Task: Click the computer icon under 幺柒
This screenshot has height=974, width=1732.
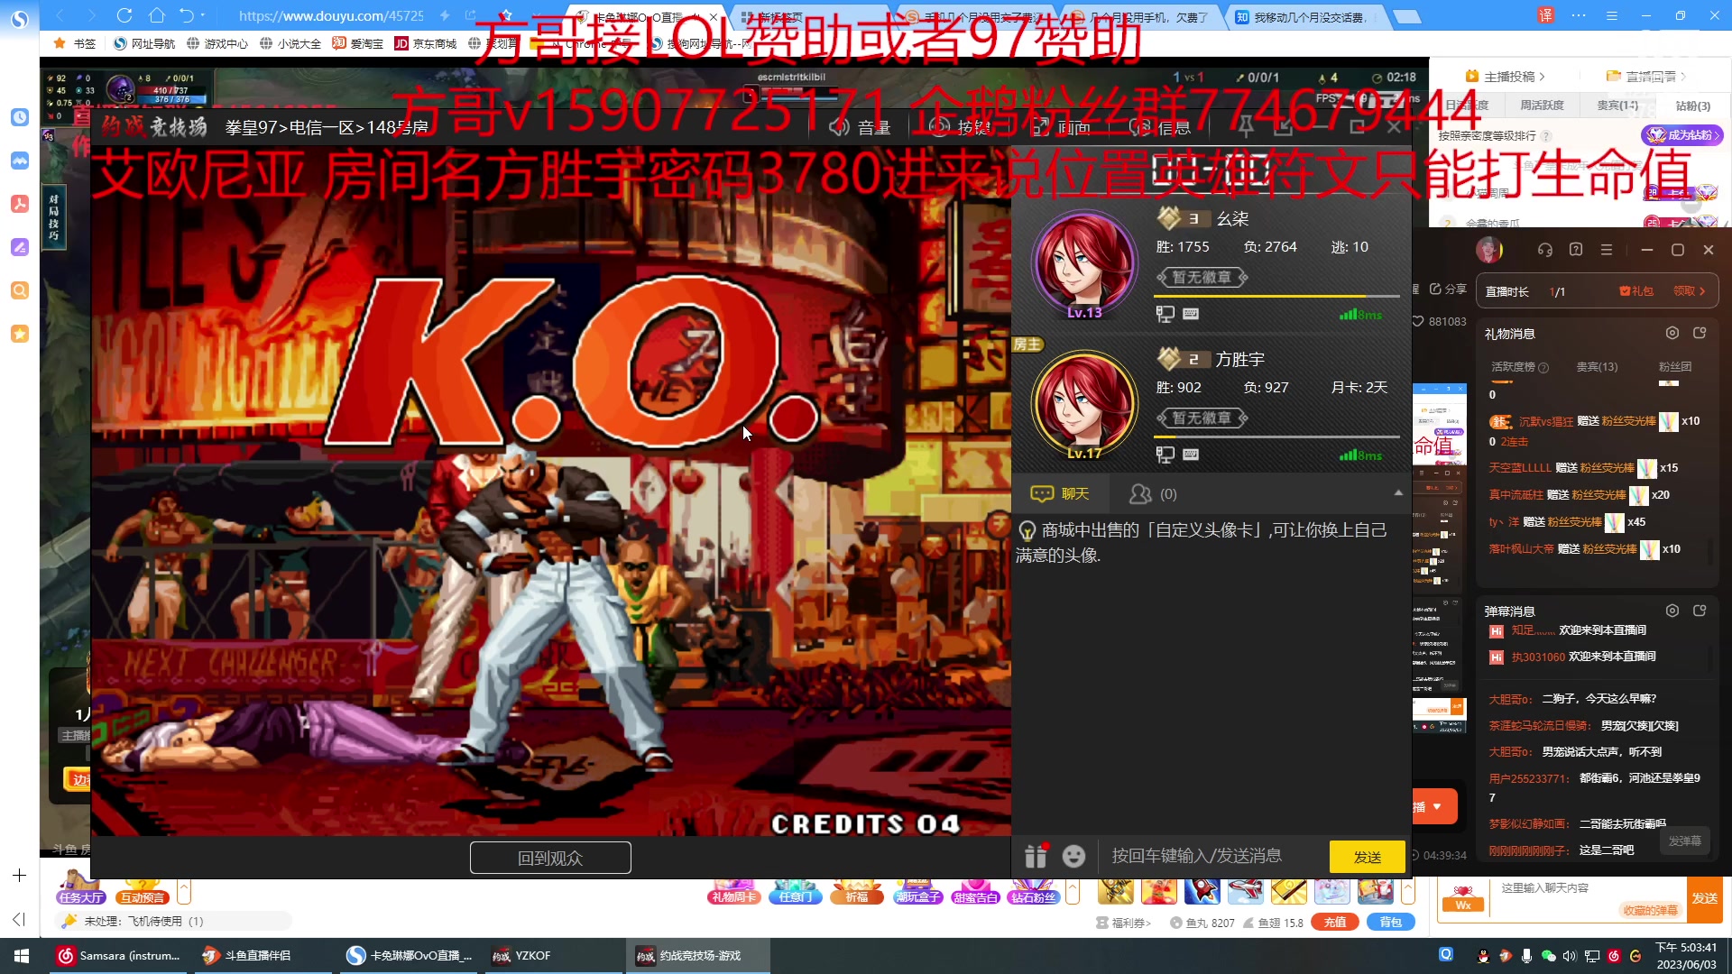Action: [x=1165, y=314]
